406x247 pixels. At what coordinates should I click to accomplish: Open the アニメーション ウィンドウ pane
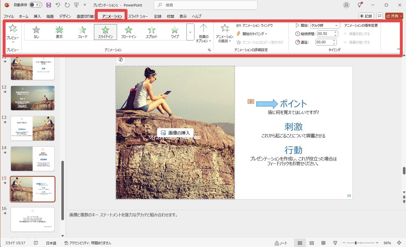[254, 26]
